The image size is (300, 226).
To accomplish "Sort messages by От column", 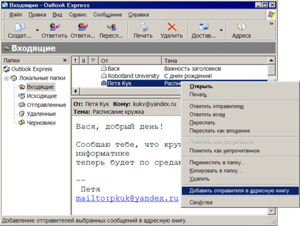I will 130,61.
